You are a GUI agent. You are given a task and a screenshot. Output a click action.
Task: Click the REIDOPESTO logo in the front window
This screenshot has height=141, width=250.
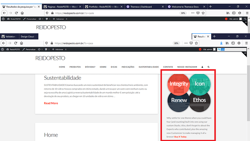pos(50,58)
